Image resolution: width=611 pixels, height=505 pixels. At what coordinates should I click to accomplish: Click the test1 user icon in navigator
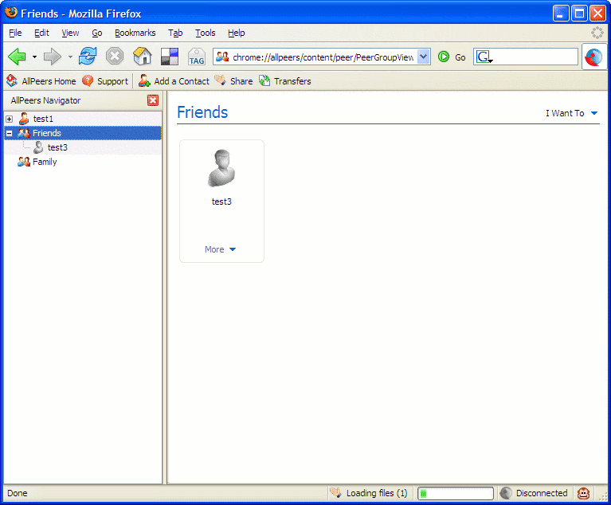coord(24,119)
